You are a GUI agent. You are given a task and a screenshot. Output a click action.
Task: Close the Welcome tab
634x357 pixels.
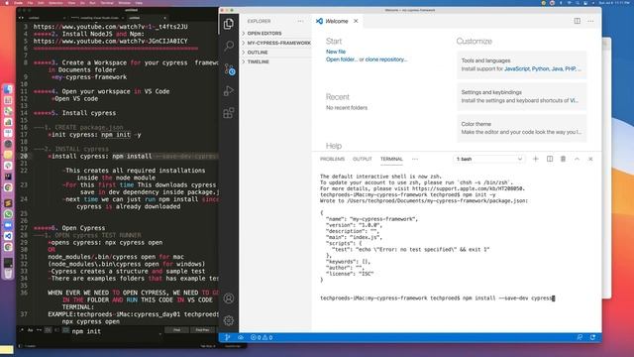tap(356, 21)
